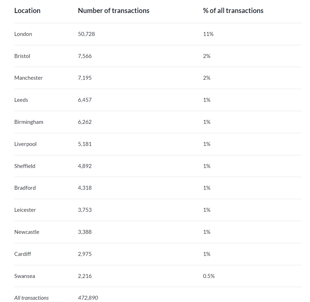The image size is (310, 302).
Task: Select Sheffield's transaction count 4,892
Action: [85, 166]
